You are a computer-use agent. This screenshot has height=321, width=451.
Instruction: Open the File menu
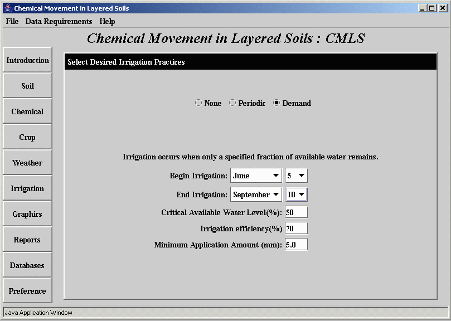(x=12, y=22)
